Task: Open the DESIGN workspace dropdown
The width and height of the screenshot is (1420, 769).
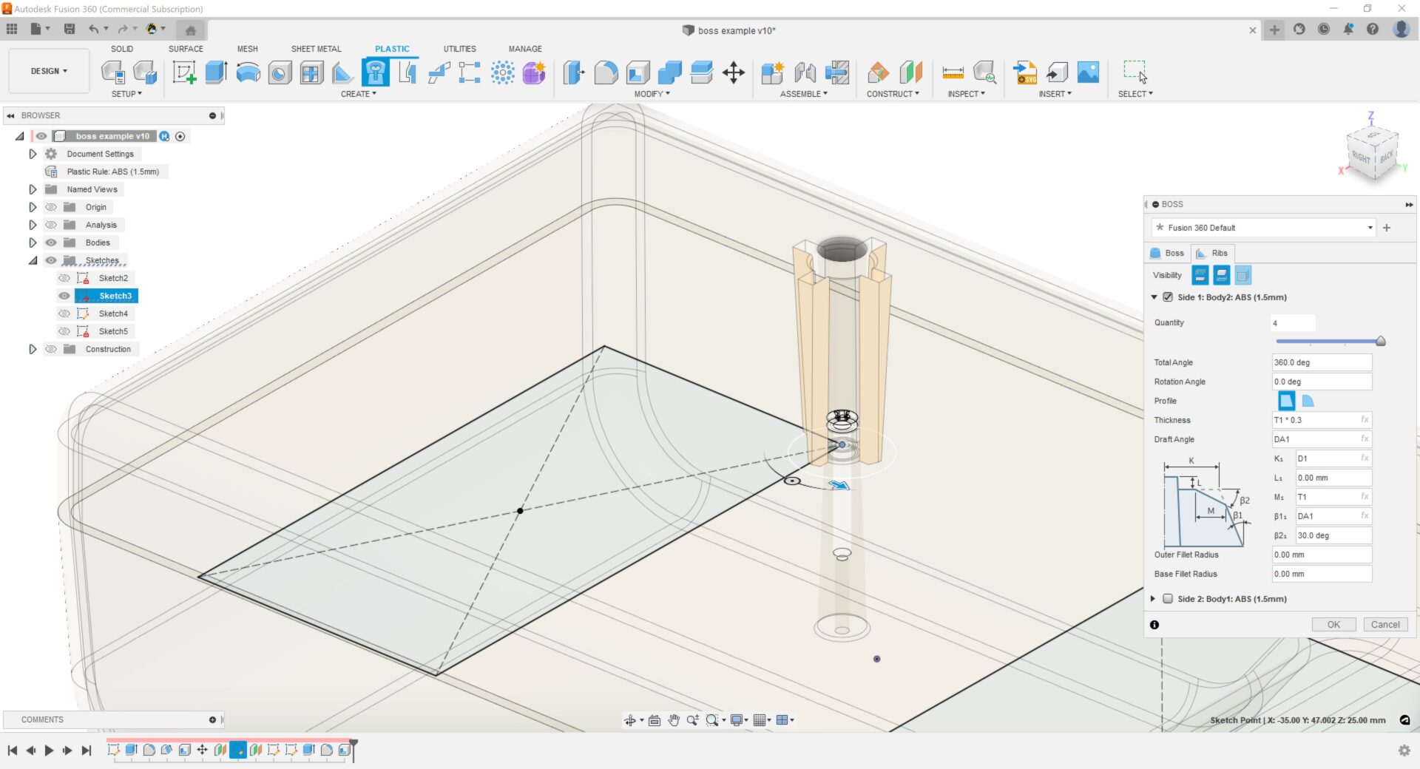Action: tap(49, 71)
